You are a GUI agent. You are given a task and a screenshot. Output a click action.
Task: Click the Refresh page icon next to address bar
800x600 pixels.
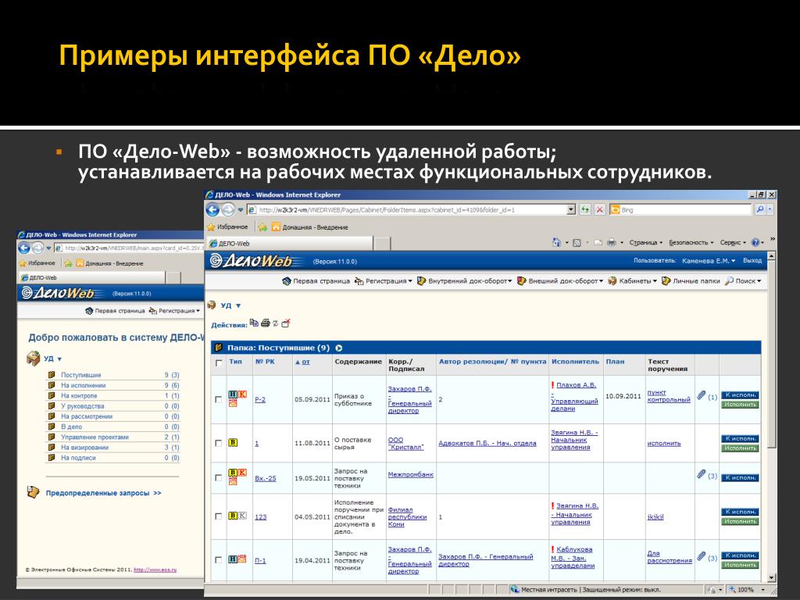tap(585, 209)
